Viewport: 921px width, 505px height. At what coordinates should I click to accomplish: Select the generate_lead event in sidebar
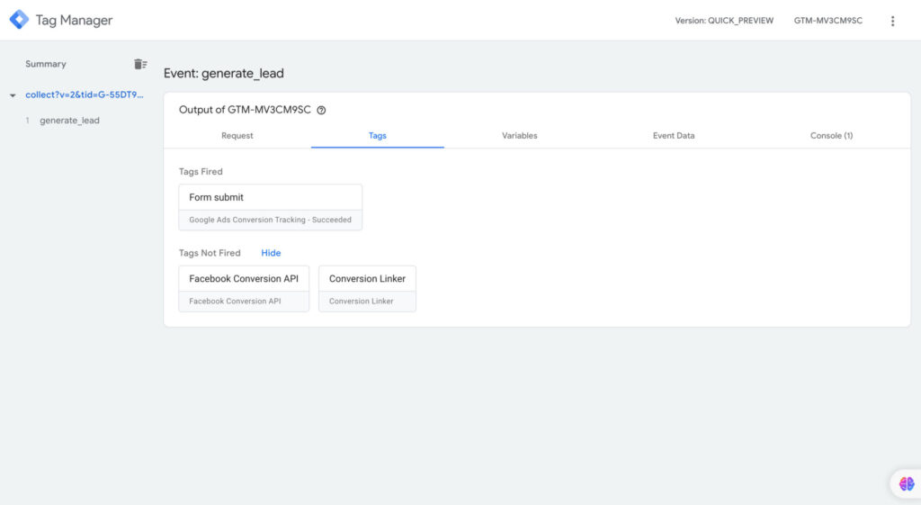click(x=69, y=121)
